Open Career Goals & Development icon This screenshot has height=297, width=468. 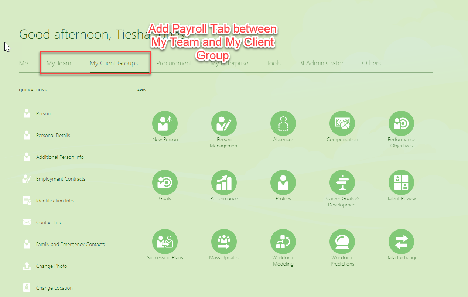[x=342, y=182]
